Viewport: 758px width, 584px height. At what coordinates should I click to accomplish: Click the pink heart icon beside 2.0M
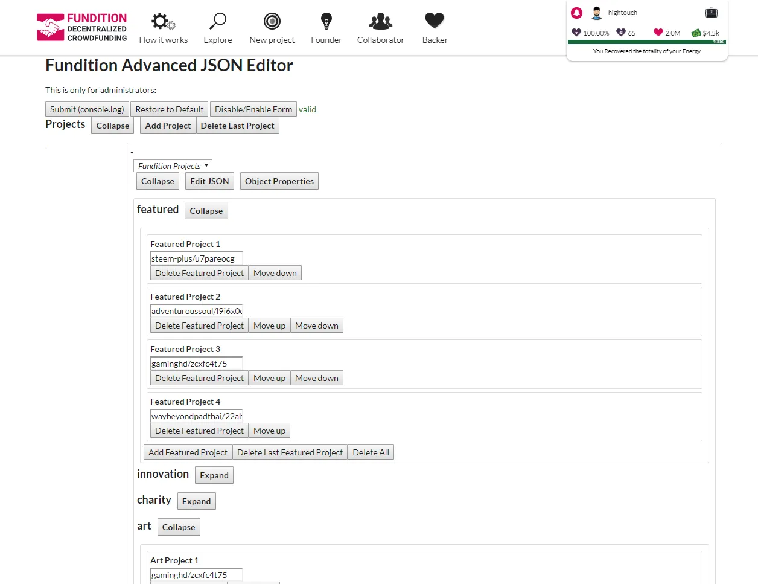pos(658,33)
